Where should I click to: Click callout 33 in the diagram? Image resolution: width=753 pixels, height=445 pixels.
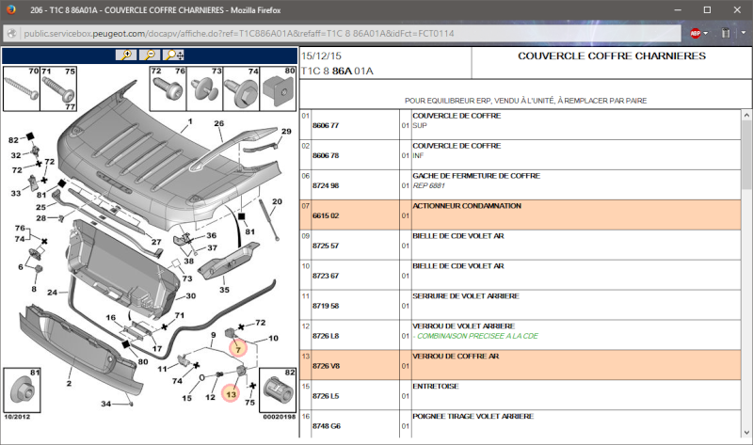pyautogui.click(x=16, y=193)
